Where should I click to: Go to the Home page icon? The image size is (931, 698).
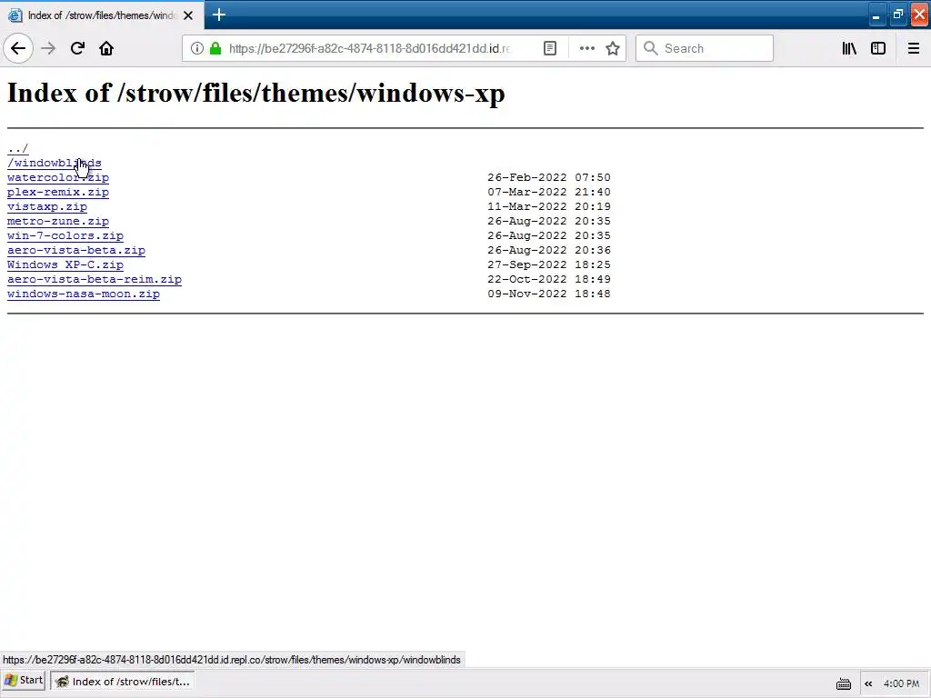click(x=106, y=49)
